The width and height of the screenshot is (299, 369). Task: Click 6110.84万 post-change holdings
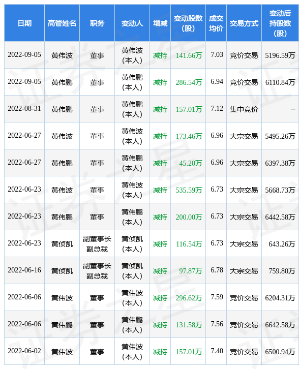click(x=280, y=82)
